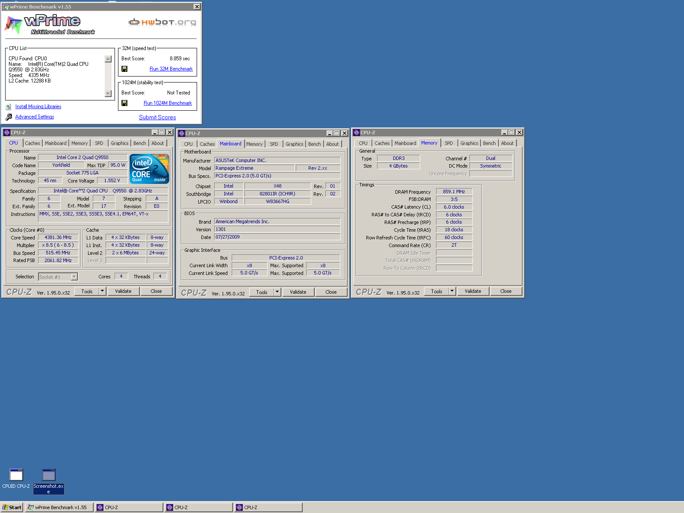Click title bar icon of Memory CPU-Z window
Screen dimensions: 684x513
[357, 133]
